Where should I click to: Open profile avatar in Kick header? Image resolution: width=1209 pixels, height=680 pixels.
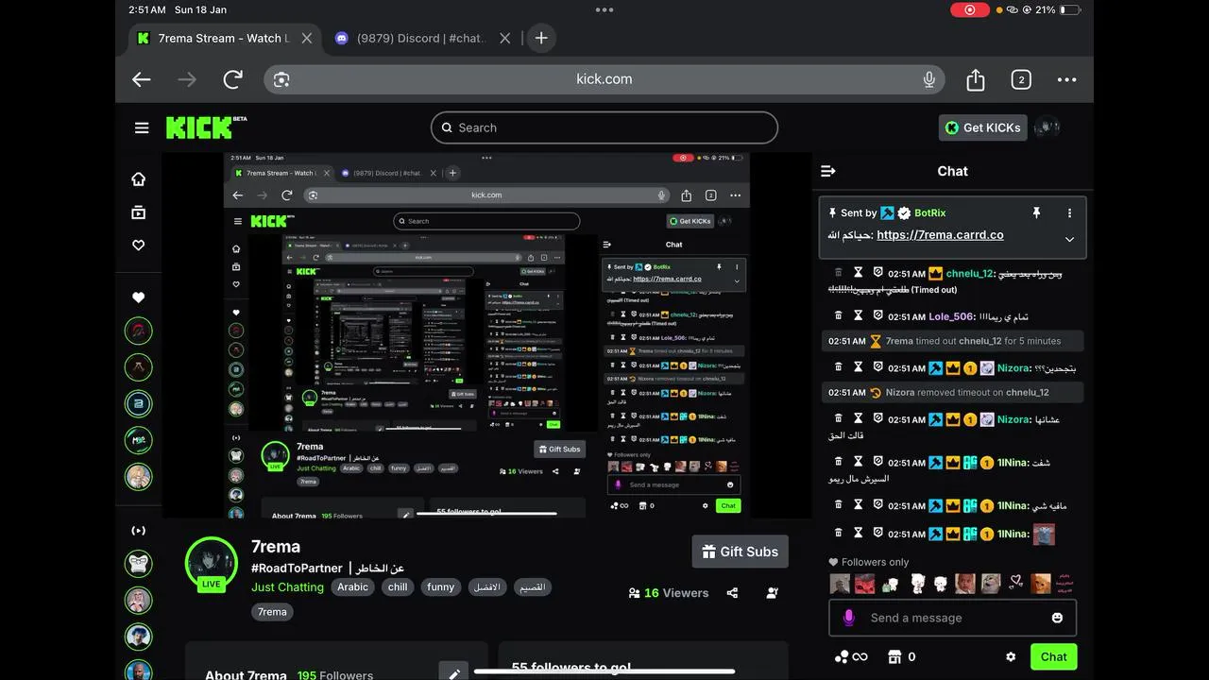coord(1047,127)
